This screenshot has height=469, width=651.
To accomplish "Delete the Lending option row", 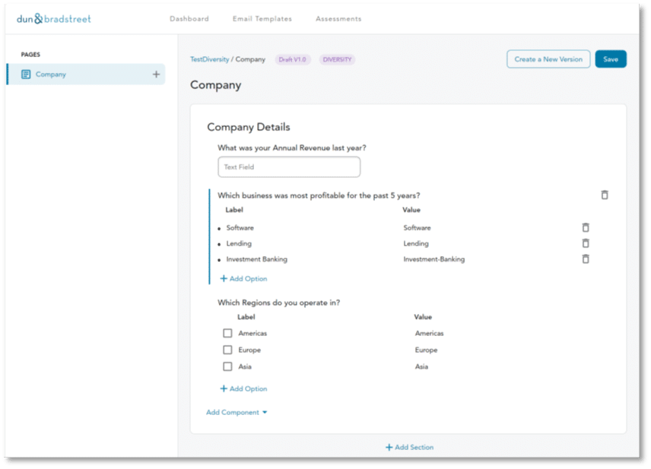I will 586,243.
